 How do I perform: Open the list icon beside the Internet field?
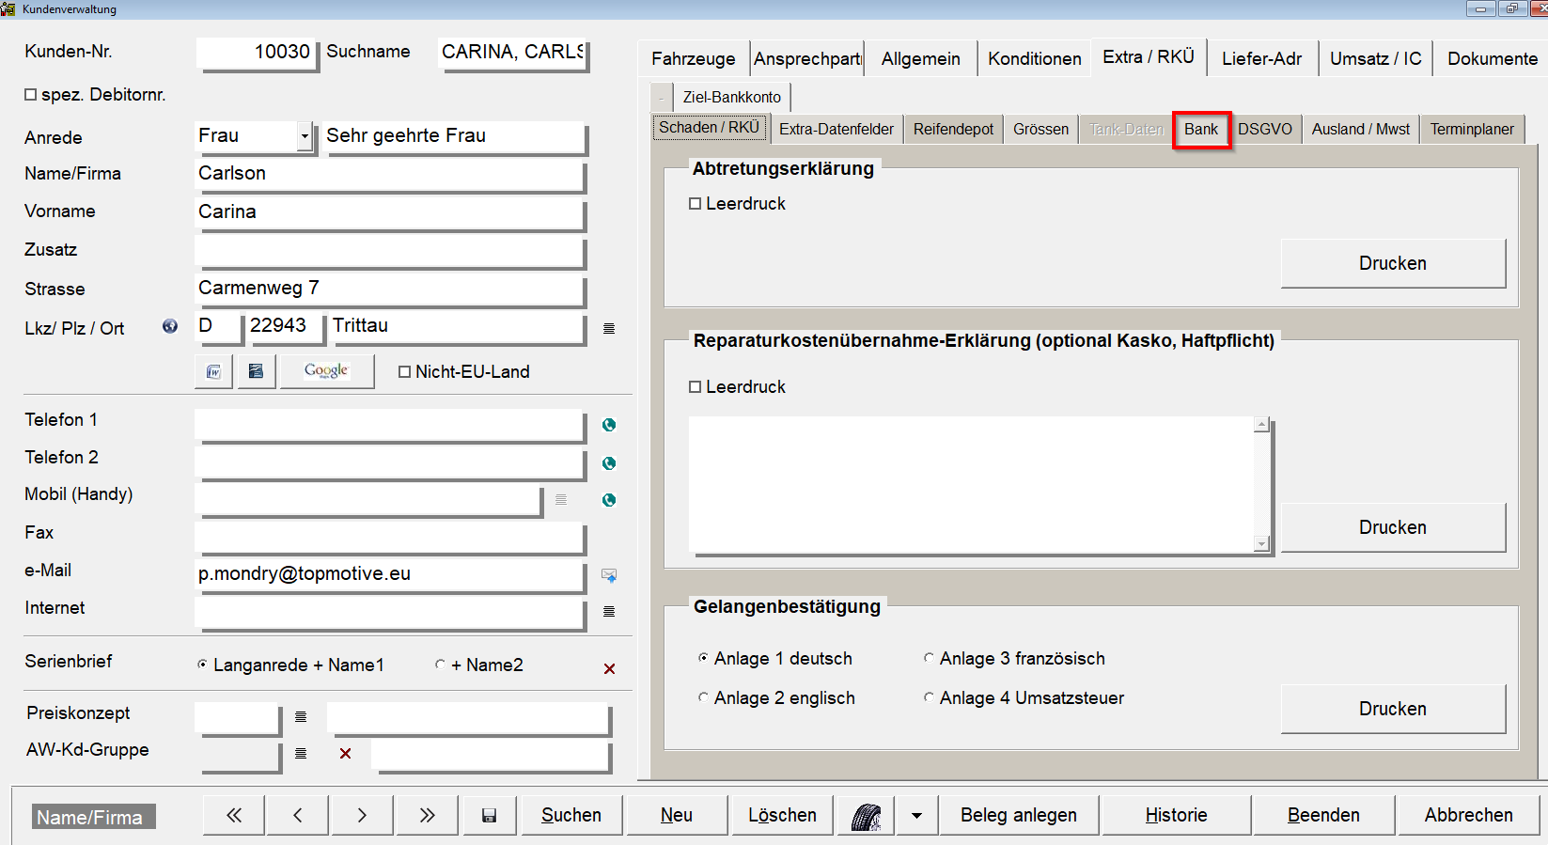[x=609, y=611]
